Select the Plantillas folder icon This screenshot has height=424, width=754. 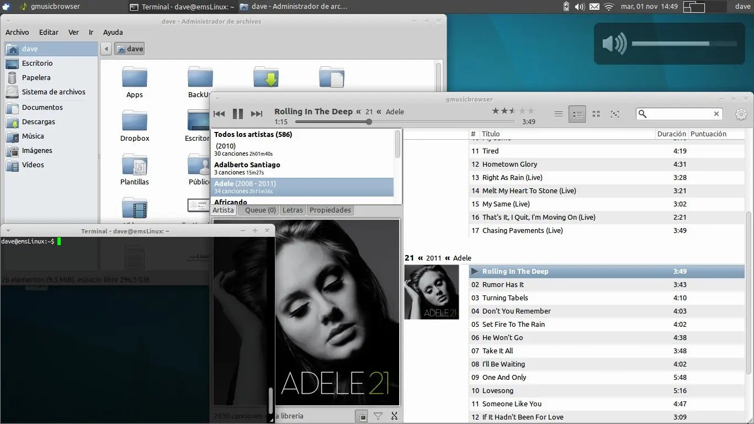coord(135,164)
